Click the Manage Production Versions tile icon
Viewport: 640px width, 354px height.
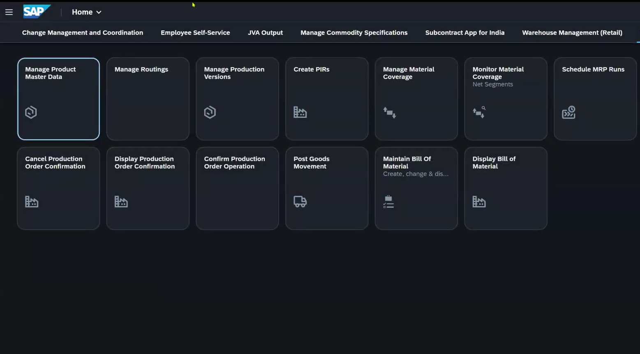click(210, 112)
